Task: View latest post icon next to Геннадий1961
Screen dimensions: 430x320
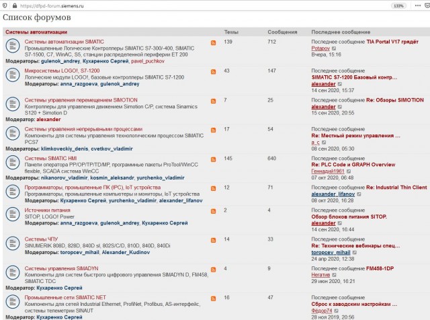Action: [x=349, y=171]
